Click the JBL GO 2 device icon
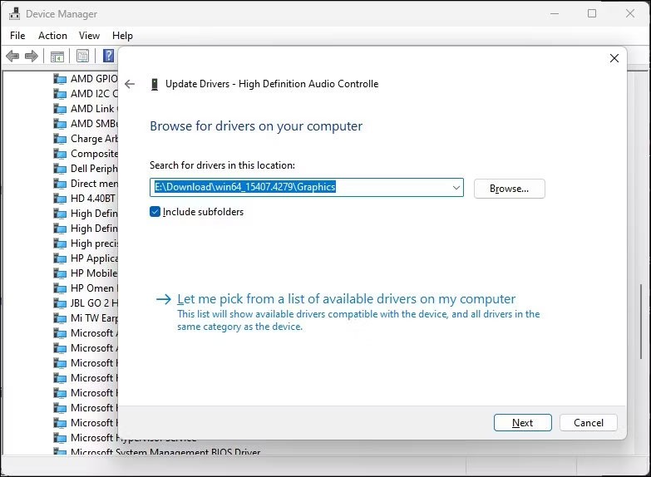The height and width of the screenshot is (477, 651). coord(60,303)
